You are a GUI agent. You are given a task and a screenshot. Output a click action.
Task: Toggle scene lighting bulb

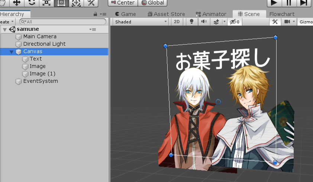(191, 22)
